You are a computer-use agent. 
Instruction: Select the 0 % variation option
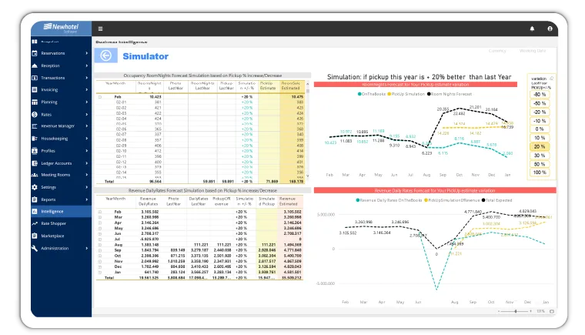tap(540, 129)
